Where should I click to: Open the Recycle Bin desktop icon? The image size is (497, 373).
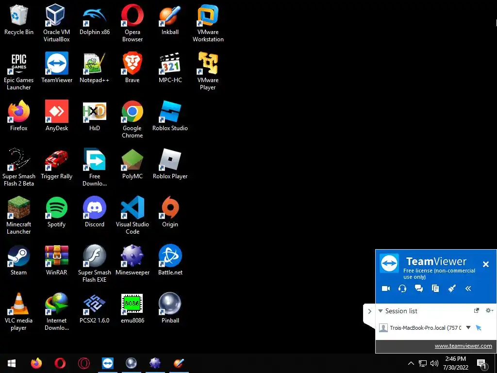[x=19, y=19]
